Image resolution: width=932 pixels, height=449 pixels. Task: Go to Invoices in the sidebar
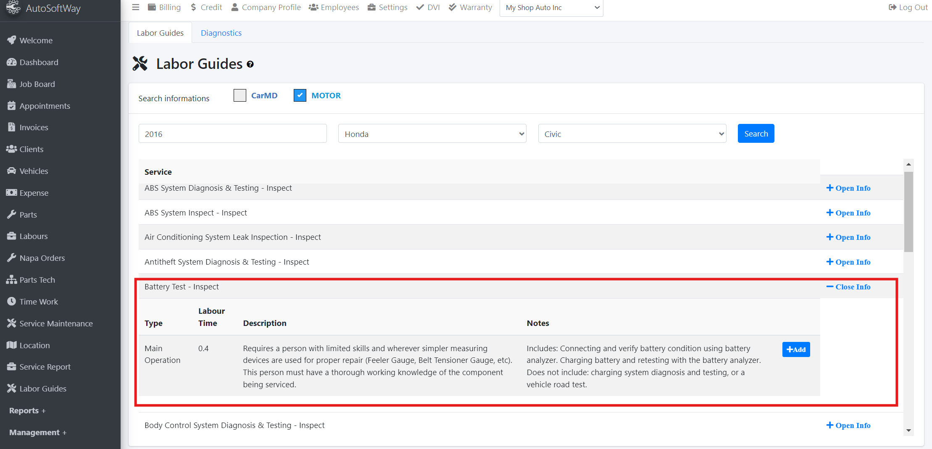tap(33, 127)
